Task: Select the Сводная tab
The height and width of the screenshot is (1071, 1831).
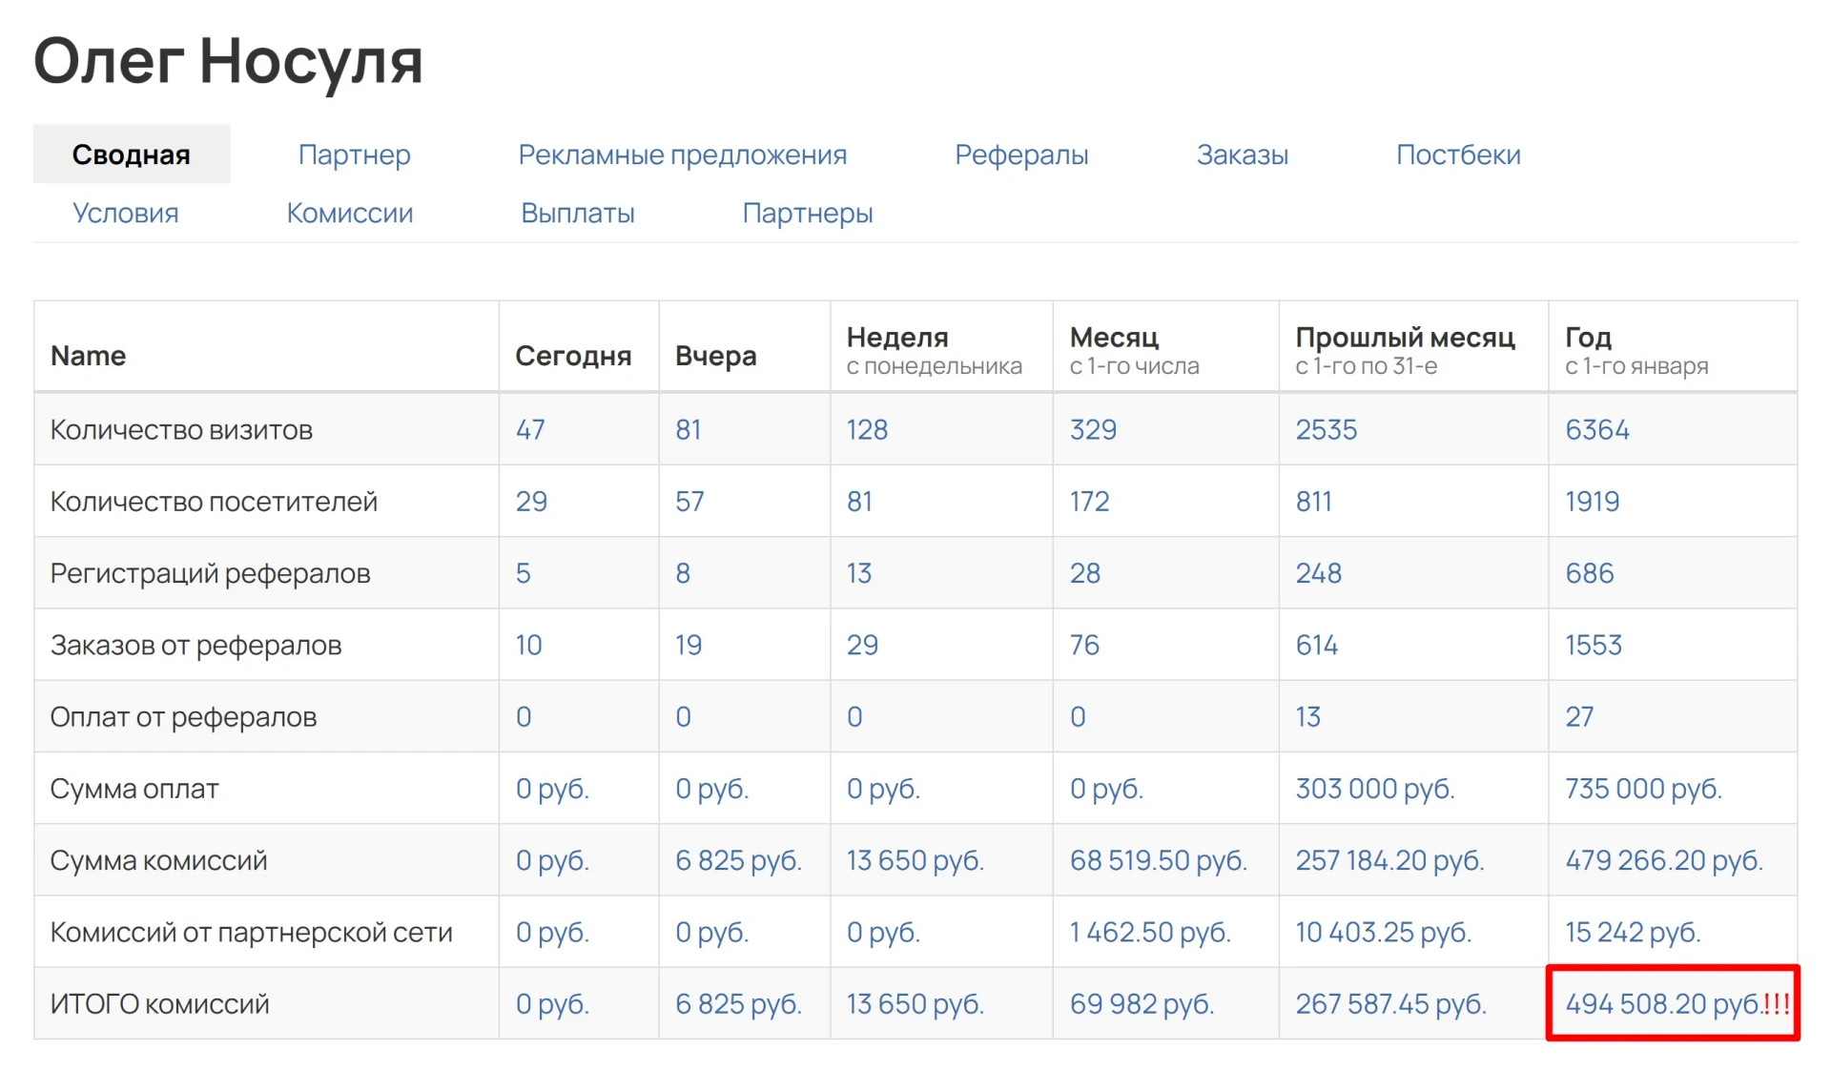Action: [x=132, y=154]
